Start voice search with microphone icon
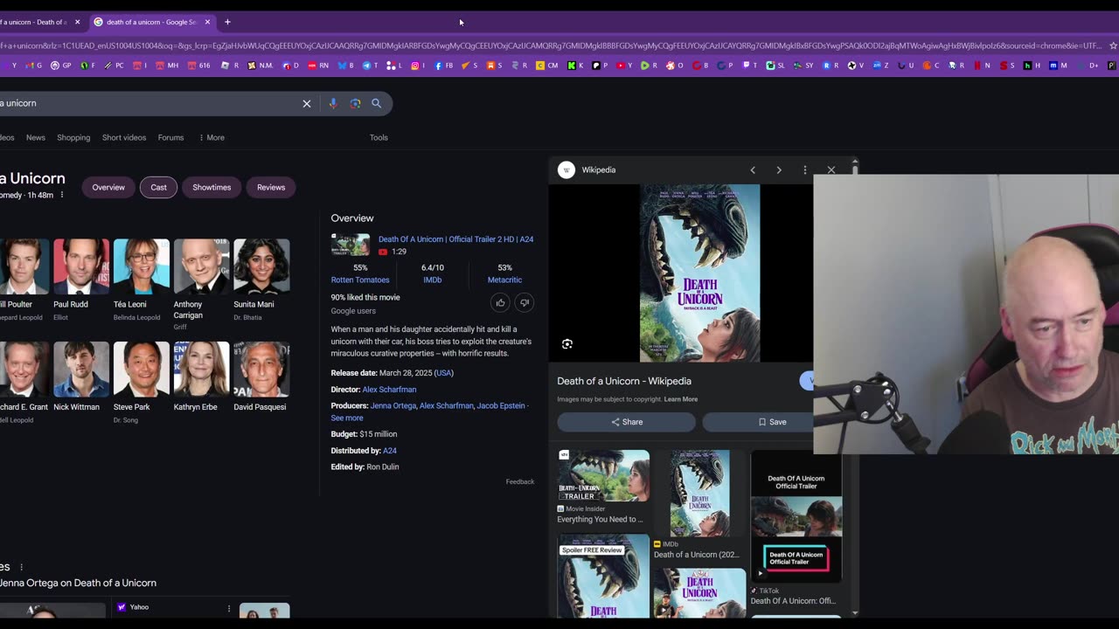1119x629 pixels. (333, 103)
